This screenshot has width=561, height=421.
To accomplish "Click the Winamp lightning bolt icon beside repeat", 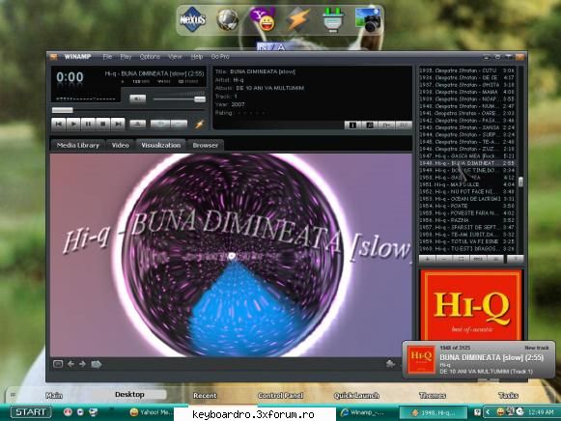I will point(199,125).
